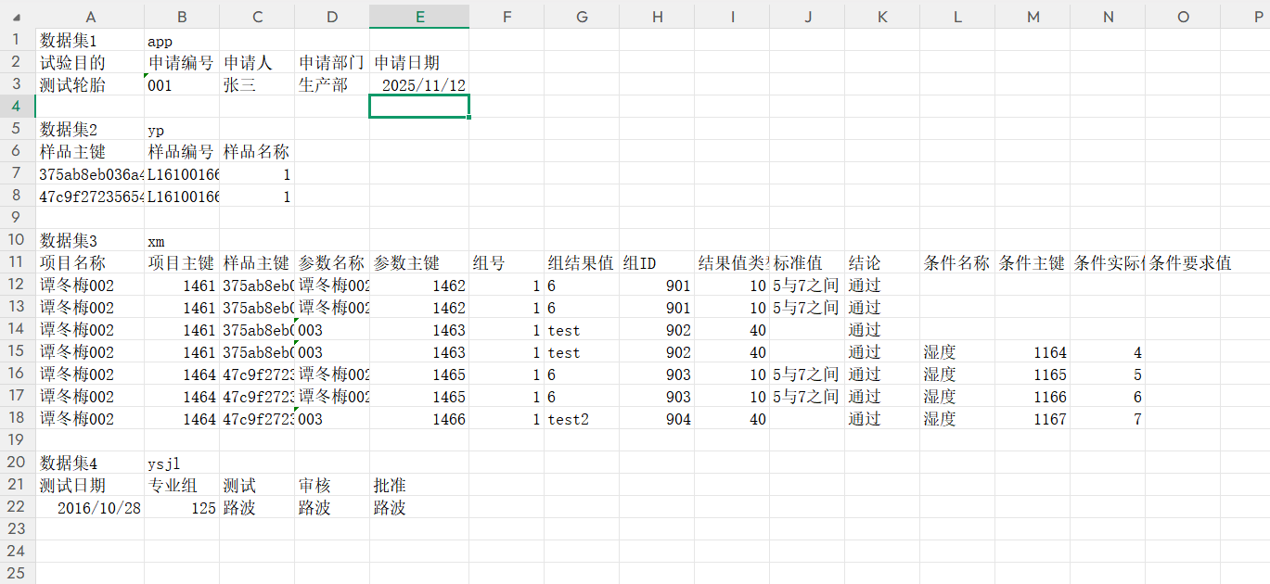Click the "样品编号" header cell
The height and width of the screenshot is (584, 1270).
point(182,151)
